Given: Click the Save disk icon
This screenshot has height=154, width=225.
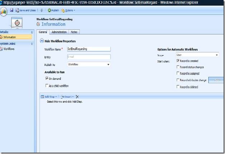Looking at the screenshot, I should pyautogui.click(x=12, y=10).
